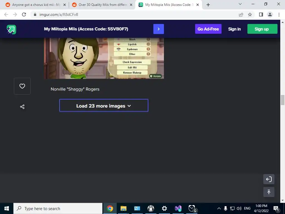The width and height of the screenshot is (285, 214).
Task: Open the Windows Start menu
Action: (x=7, y=208)
